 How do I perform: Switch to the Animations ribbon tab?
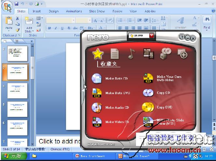[74, 11]
